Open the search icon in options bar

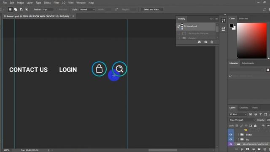(265, 9)
